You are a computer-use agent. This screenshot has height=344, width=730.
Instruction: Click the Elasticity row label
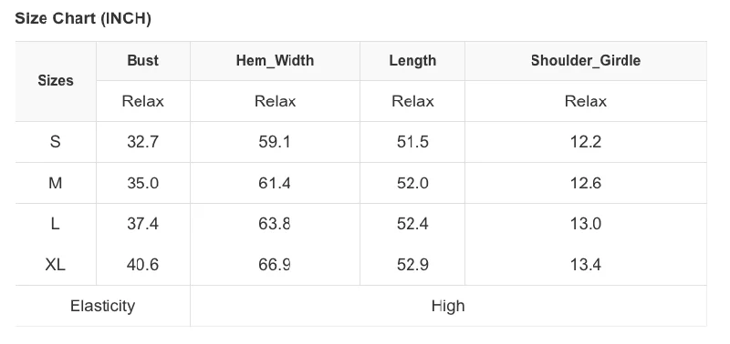[102, 306]
